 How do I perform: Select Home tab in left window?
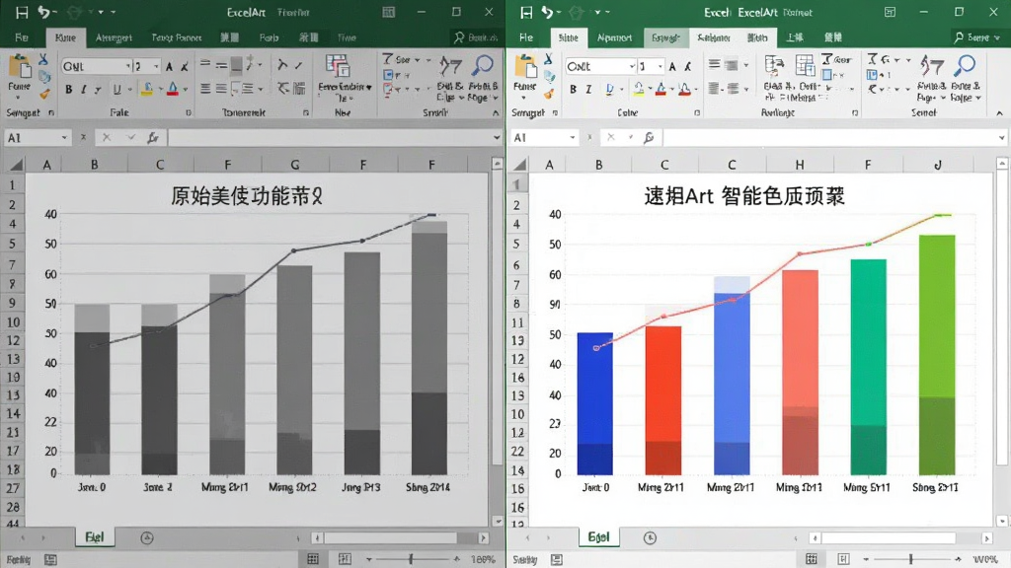65,37
